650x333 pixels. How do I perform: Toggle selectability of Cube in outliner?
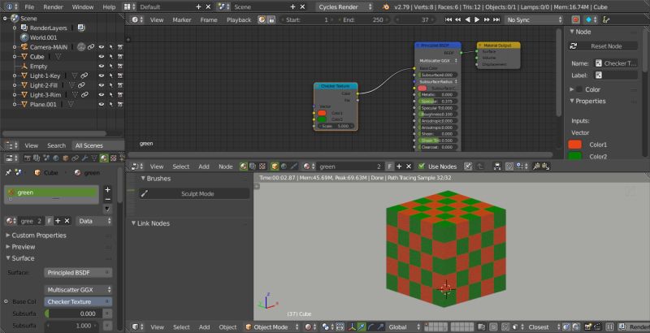click(x=110, y=57)
